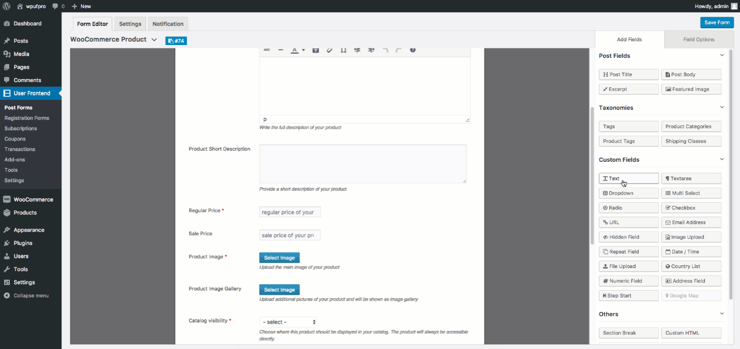Add a Multi Select field
Image resolution: width=740 pixels, height=349 pixels.
point(691,193)
